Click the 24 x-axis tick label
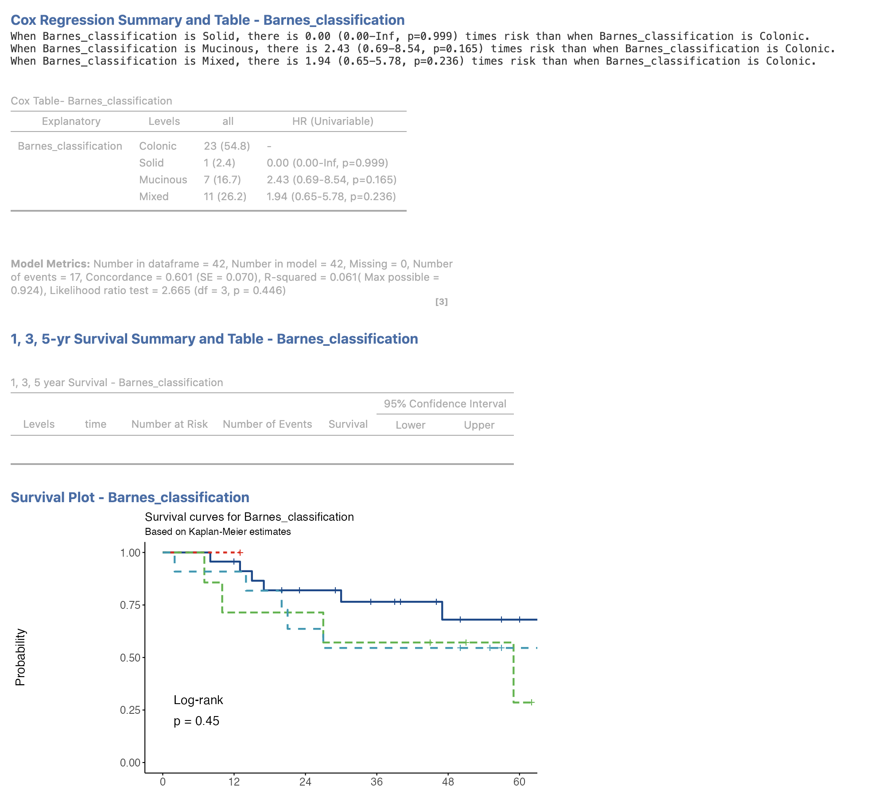The image size is (870, 790). click(305, 782)
